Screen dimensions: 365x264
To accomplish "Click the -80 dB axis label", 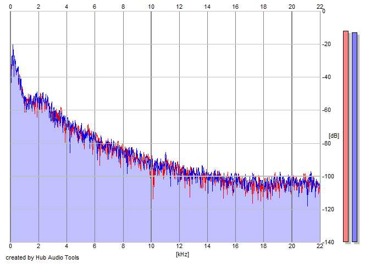I will pos(327,143).
